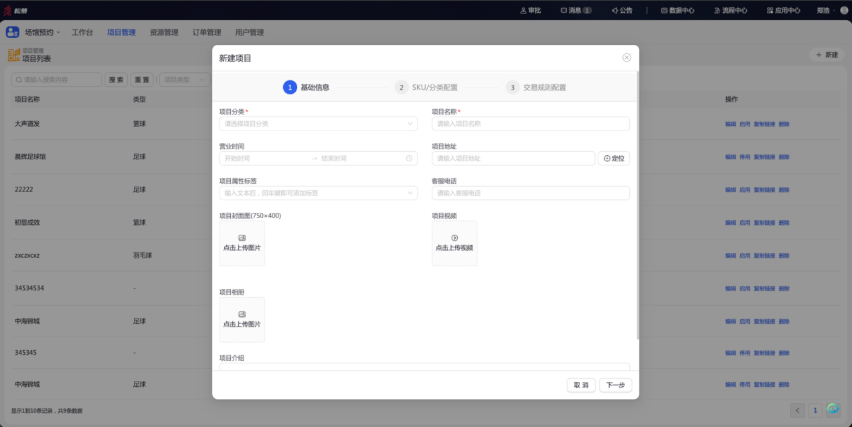
Task: Click 启用 in the zxczxcxz row
Action: 744,255
